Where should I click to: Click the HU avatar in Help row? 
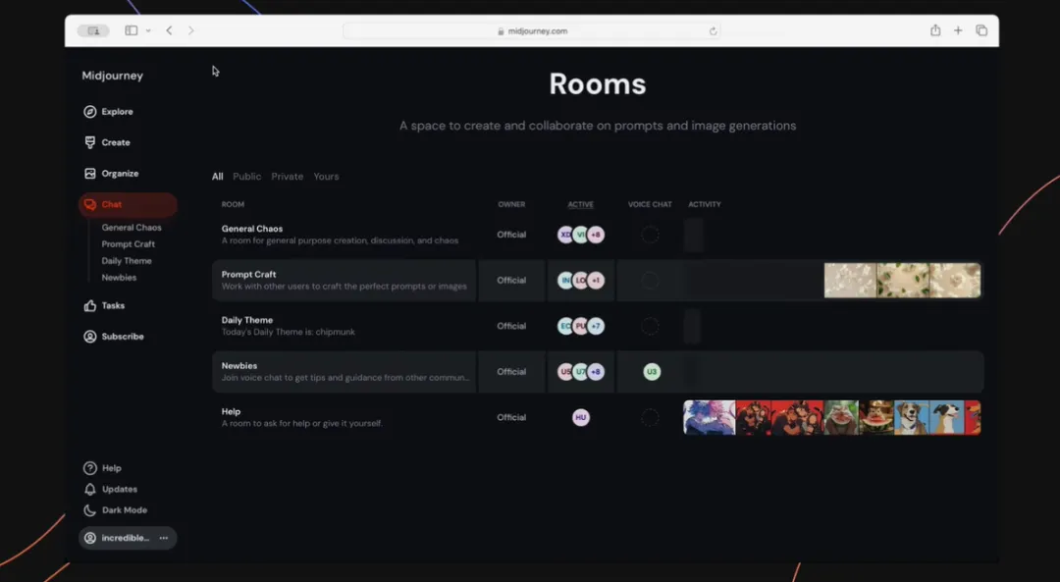(x=581, y=418)
